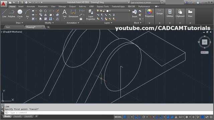Switch to the Layout2 tab
The height and width of the screenshot is (120, 214).
[x=28, y=116]
